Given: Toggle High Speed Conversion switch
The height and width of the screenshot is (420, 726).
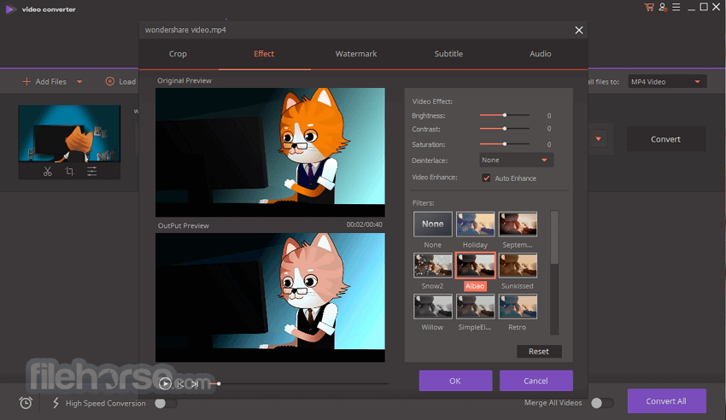Looking at the screenshot, I should [166, 403].
